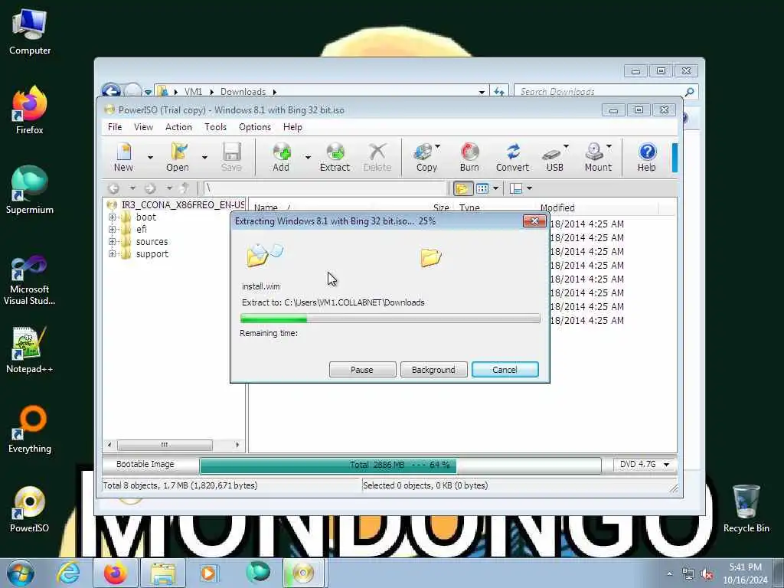Viewport: 784px width, 588px height.
Task: Toggle the folder tree view icon
Action: click(x=462, y=188)
